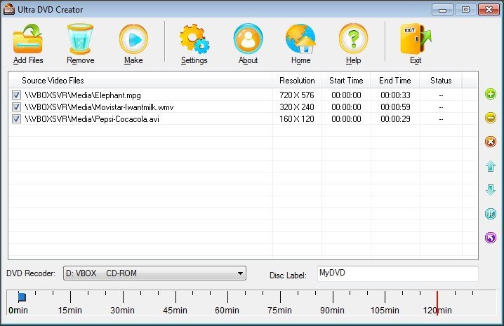Uncheck the Pepsi-Cocacola.avi checkbox
This screenshot has width=504, height=326.
click(16, 119)
